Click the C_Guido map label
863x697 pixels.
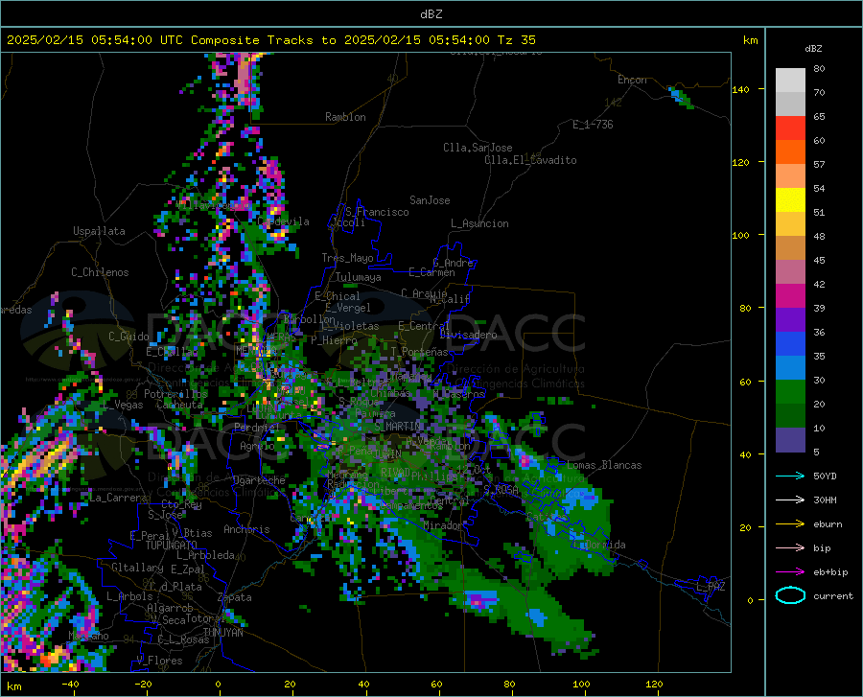coord(128,337)
